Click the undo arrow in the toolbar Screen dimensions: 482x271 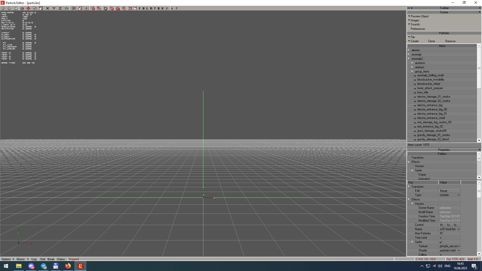point(3,8)
